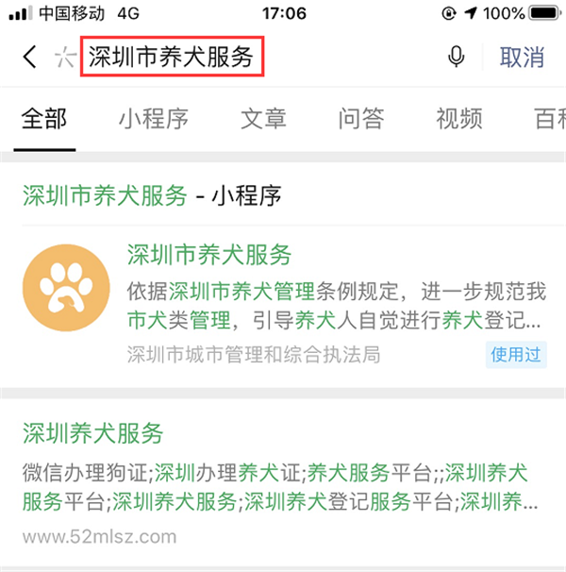This screenshot has width=566, height=572.
Task: Switch to the 小程序 tab
Action: point(154,119)
